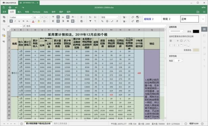
Task: Toggle italic formatting
Action: tap(15, 21)
